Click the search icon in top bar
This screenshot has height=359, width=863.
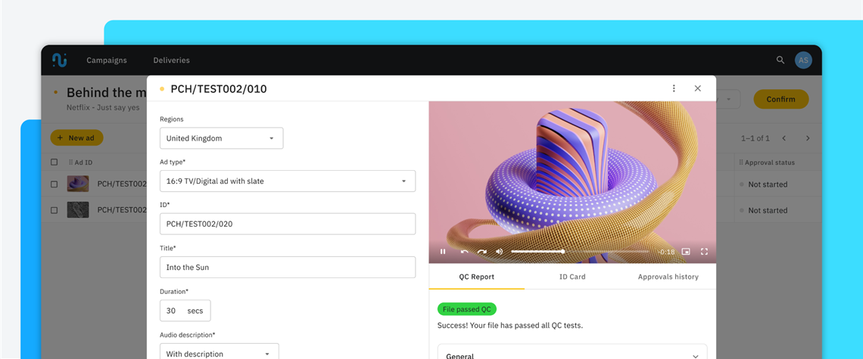[780, 60]
